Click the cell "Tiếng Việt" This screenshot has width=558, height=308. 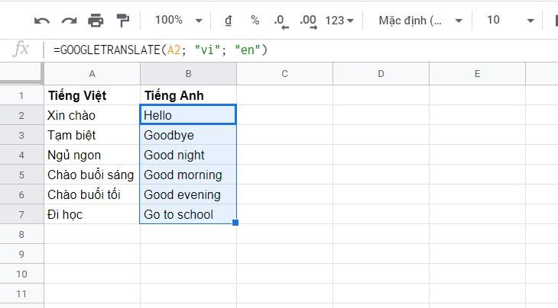(92, 95)
